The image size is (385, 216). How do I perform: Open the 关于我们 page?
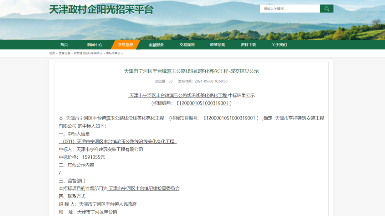(x=277, y=45)
